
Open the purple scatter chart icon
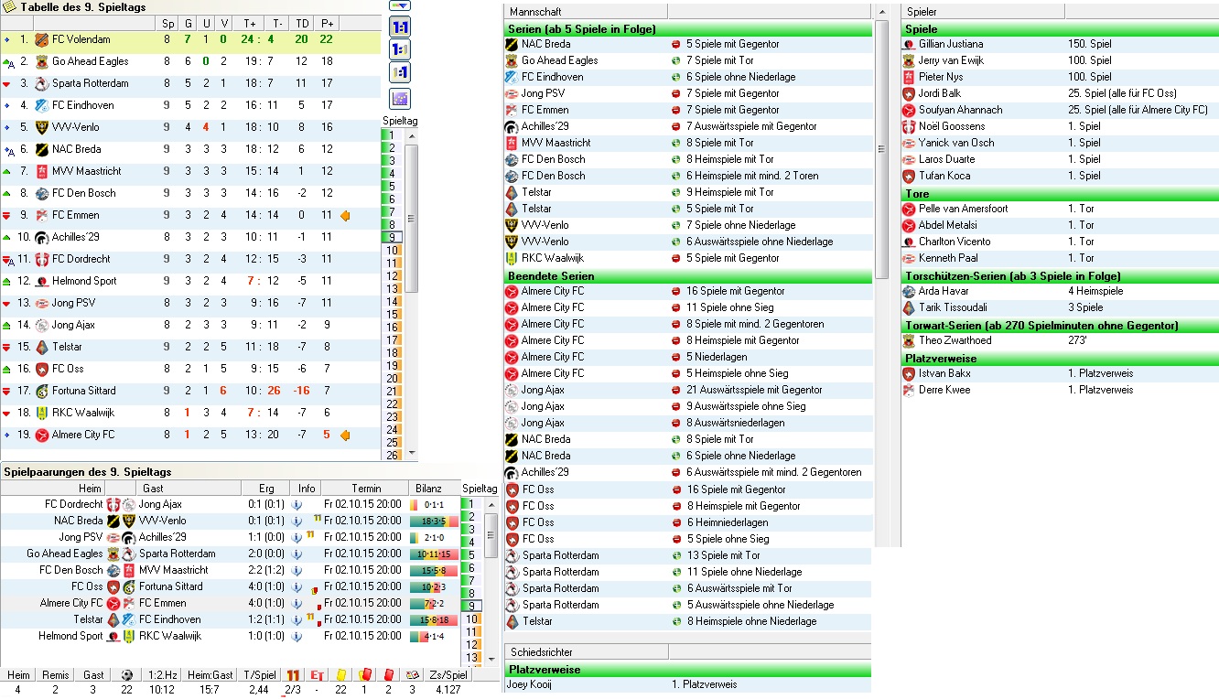pyautogui.click(x=400, y=99)
